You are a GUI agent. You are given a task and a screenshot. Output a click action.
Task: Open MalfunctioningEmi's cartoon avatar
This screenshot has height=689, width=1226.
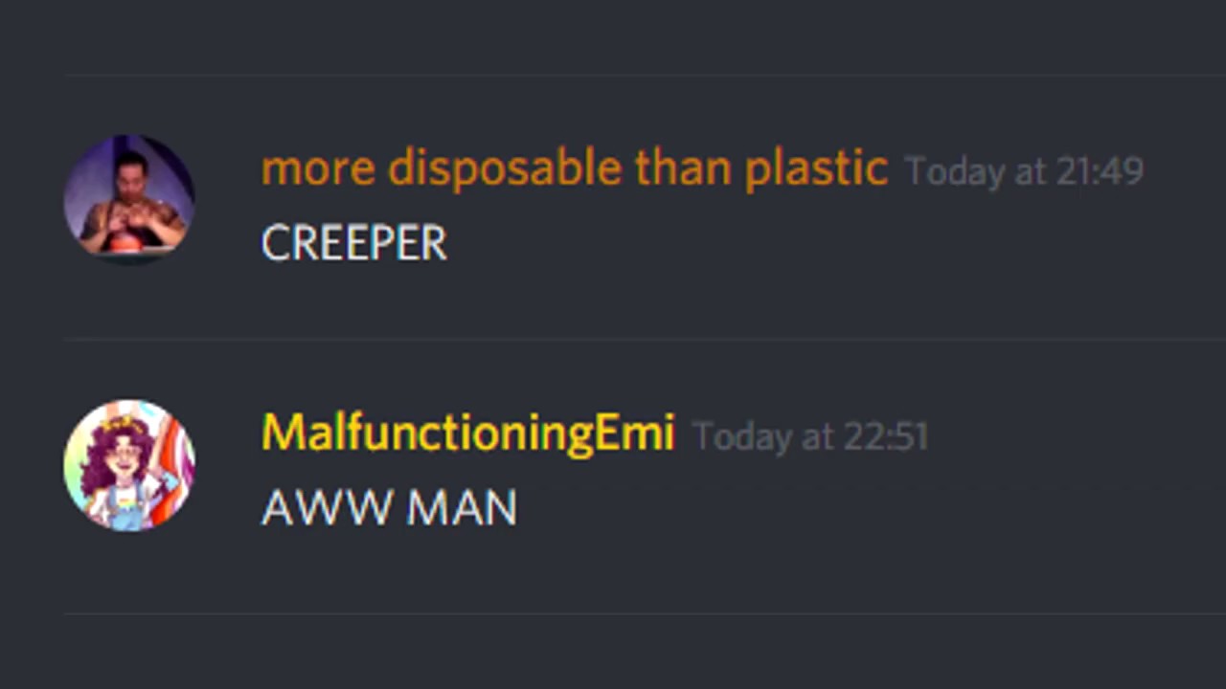(x=129, y=465)
